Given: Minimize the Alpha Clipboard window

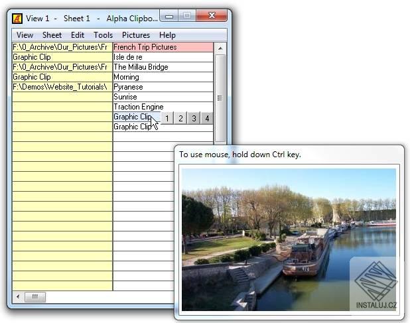Looking at the screenshot, I should pos(169,17).
